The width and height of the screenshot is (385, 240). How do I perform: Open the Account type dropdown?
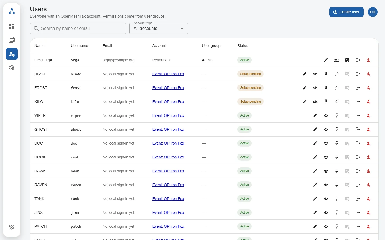[x=159, y=29]
